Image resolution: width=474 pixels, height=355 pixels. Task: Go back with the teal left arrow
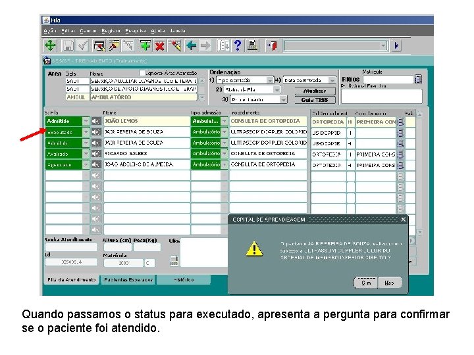tap(191, 46)
